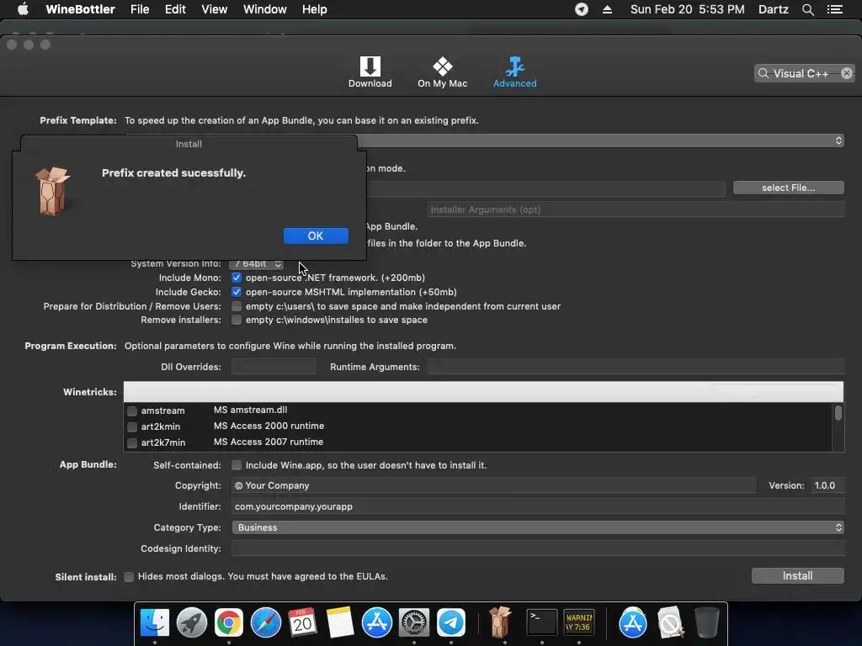Open the Console WARNING icon in Dock
The image size is (862, 646).
click(579, 622)
